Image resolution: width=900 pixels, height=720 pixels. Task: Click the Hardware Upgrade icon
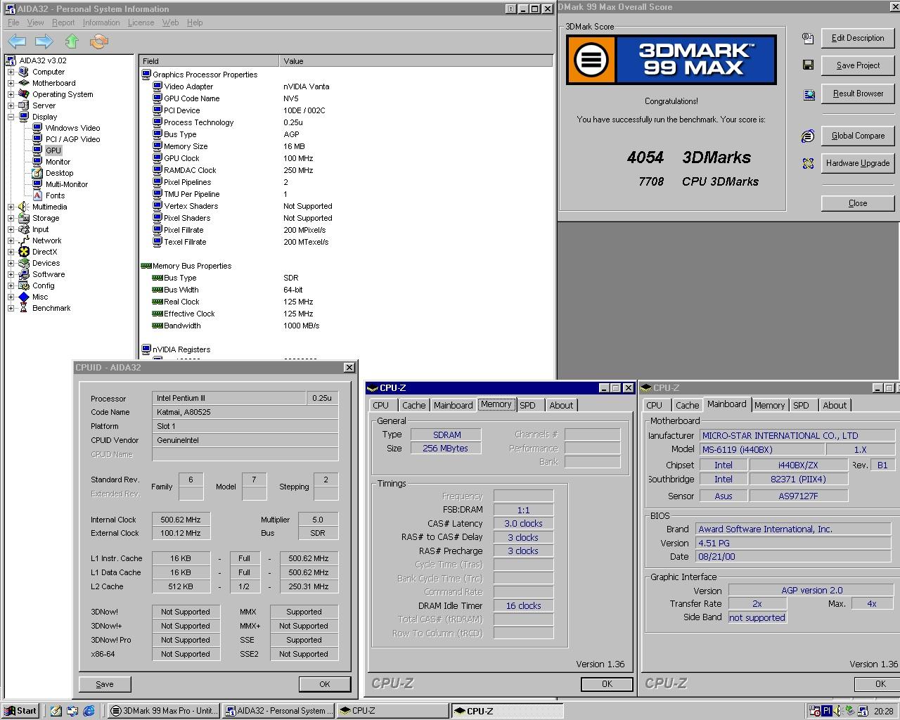pos(808,163)
